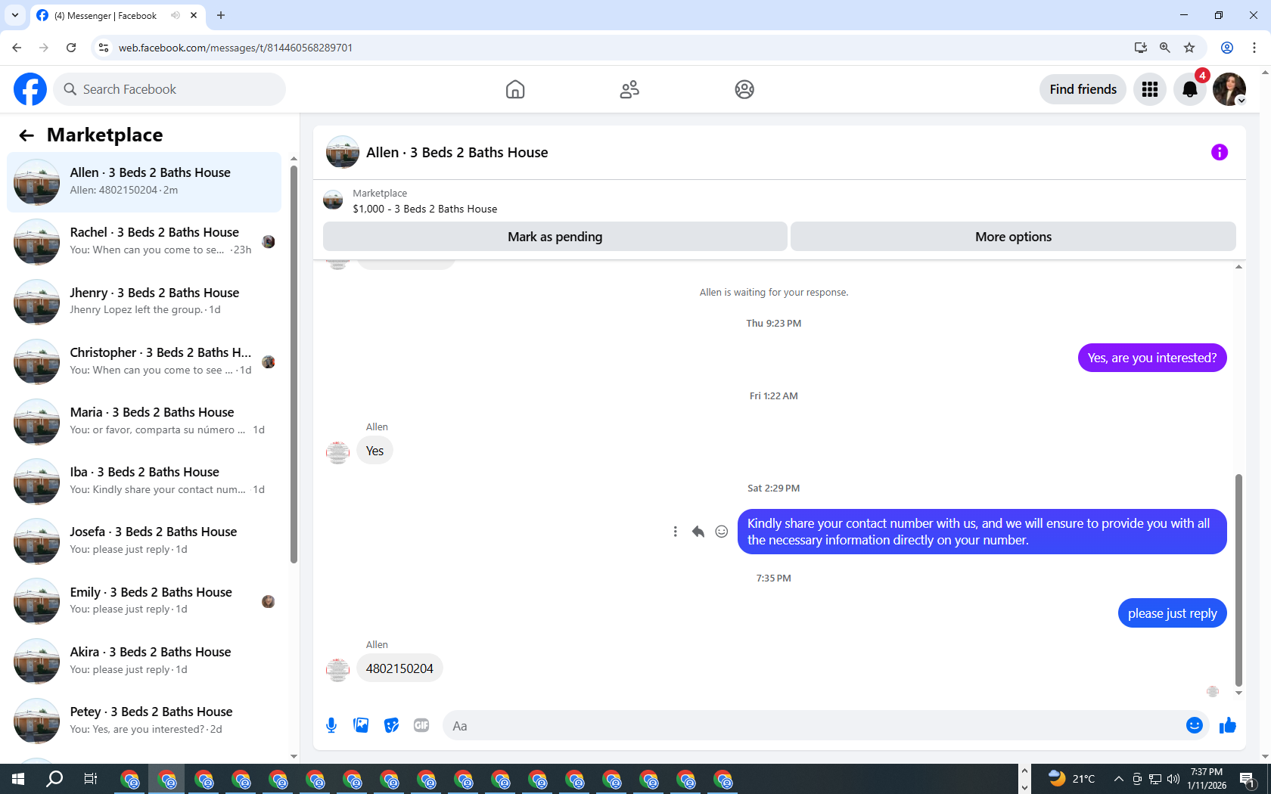Open the Facebook menu grid icon
Viewport: 1271px width, 794px height.
coord(1150,89)
